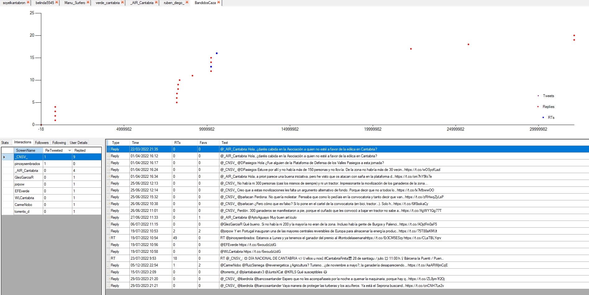Select the _AIR_Cantabria tab
The width and height of the screenshot is (589, 295).
(x=142, y=3)
